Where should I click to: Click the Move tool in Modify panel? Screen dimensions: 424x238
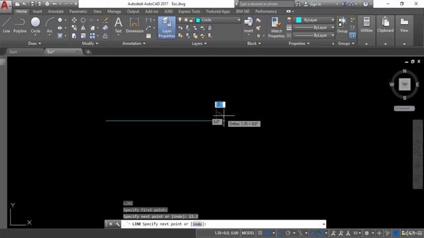(74, 20)
